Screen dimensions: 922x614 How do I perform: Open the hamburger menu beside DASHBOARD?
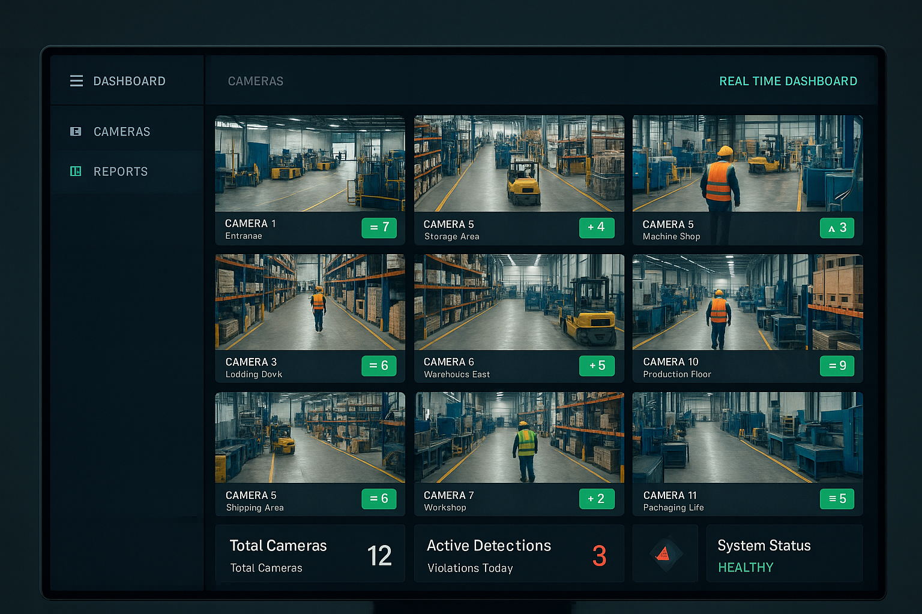(76, 80)
